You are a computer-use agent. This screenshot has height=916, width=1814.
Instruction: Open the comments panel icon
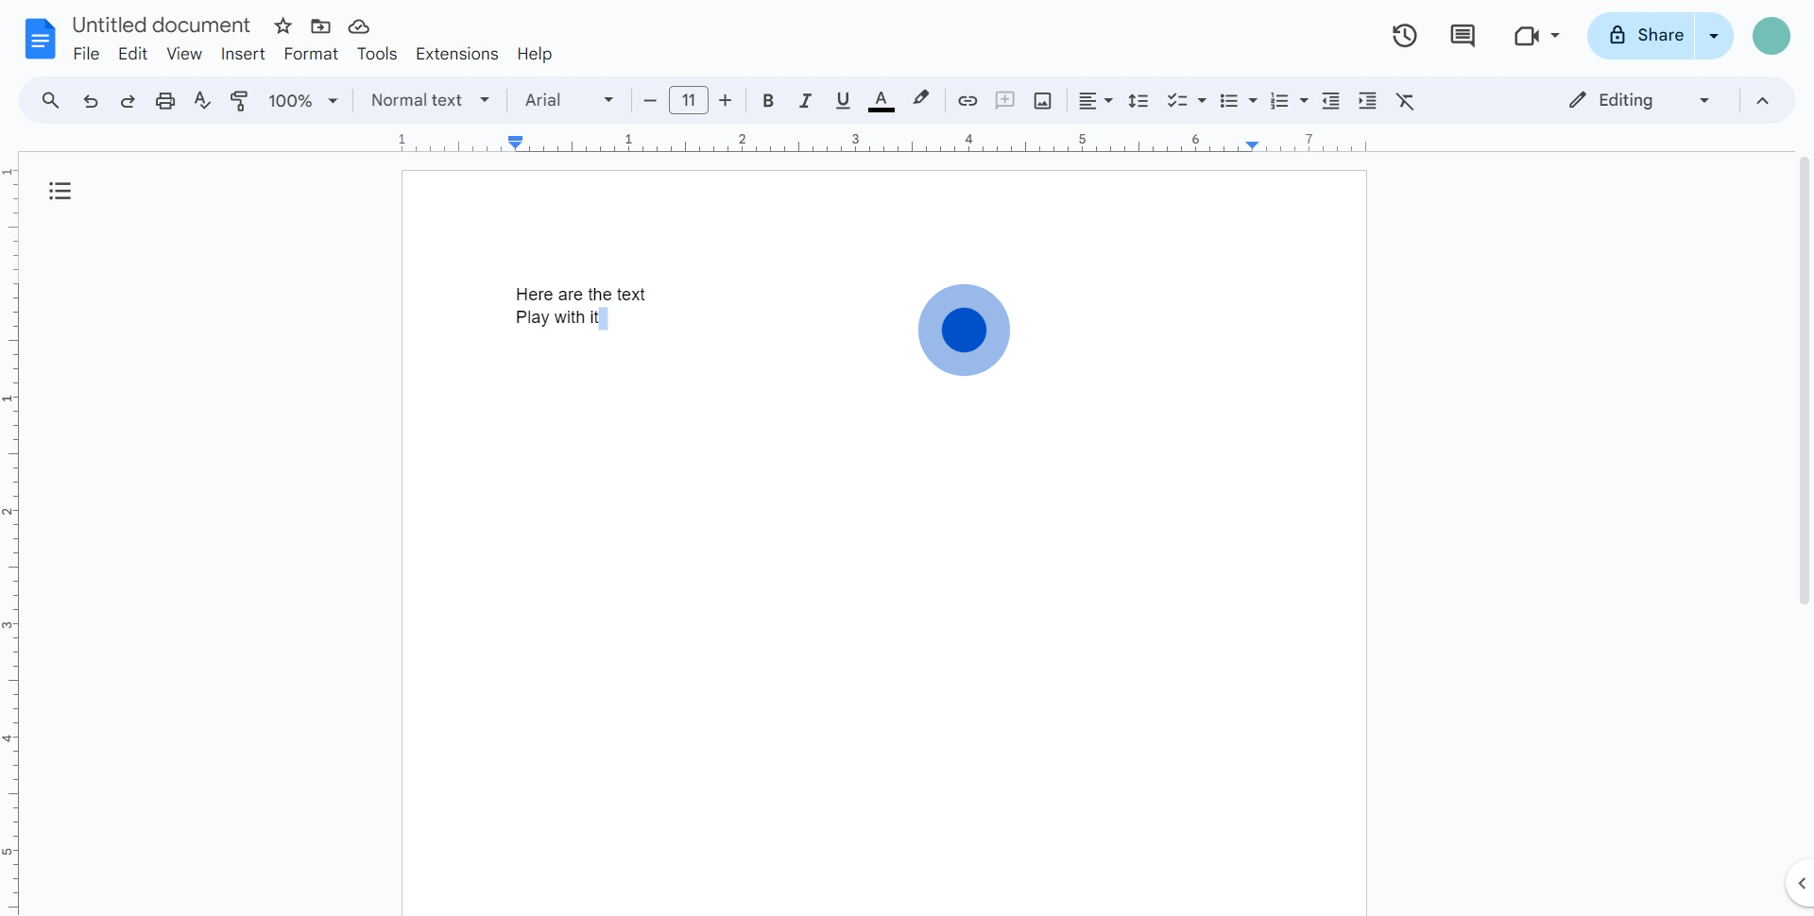pyautogui.click(x=1463, y=36)
